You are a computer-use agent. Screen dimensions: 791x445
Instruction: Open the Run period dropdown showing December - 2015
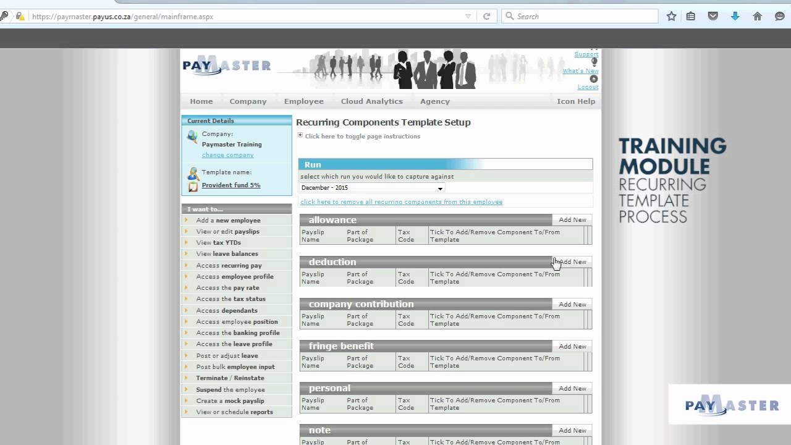372,188
